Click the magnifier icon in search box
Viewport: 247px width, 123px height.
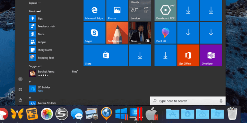tap(155, 101)
